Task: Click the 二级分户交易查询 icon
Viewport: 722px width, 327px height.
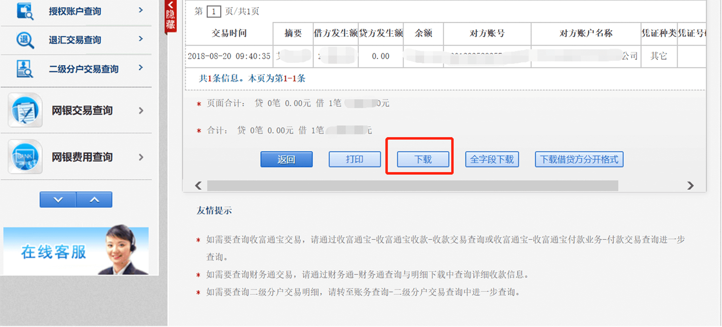Action: tap(25, 69)
